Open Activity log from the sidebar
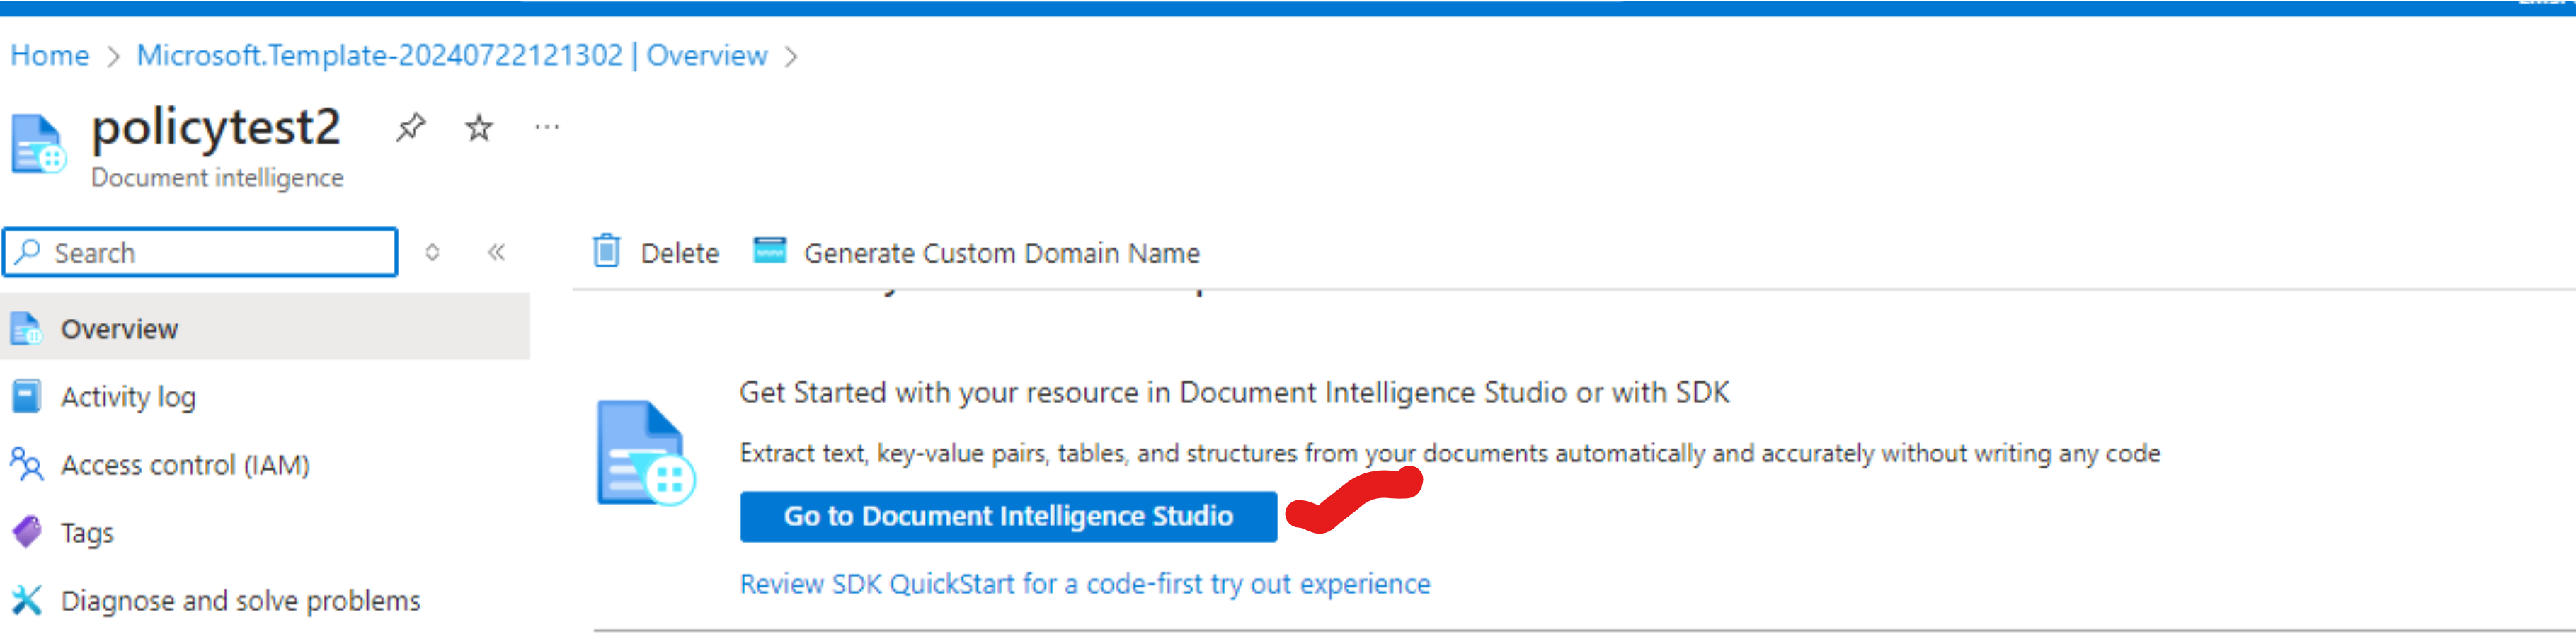Viewport: 2576px width, 639px height. (129, 396)
